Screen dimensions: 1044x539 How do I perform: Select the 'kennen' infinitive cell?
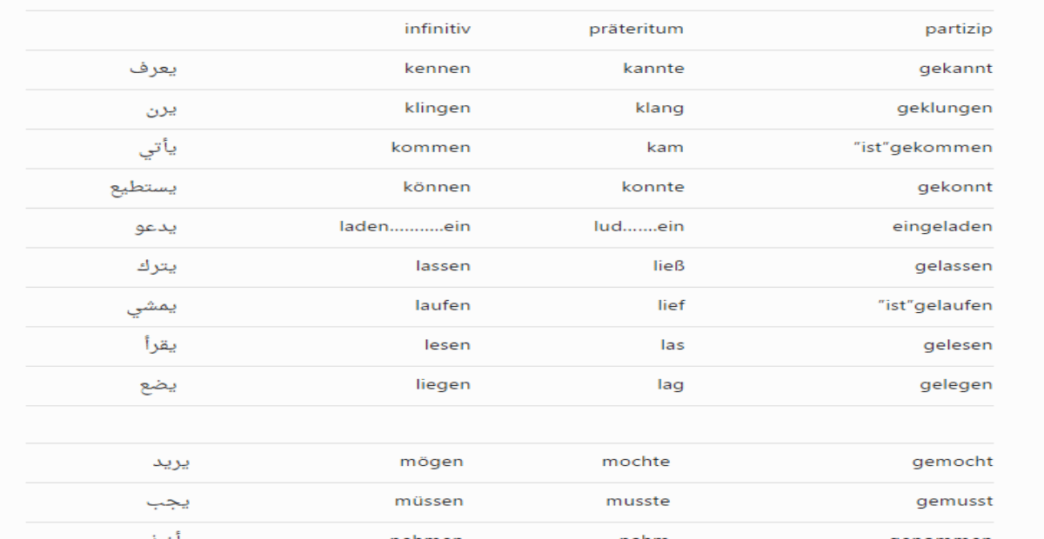point(438,69)
